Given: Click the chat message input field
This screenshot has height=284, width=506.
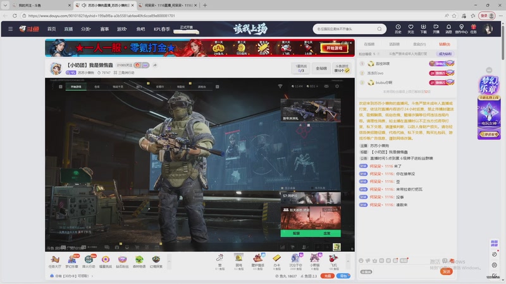Looking at the screenshot, I should pyautogui.click(x=398, y=272).
